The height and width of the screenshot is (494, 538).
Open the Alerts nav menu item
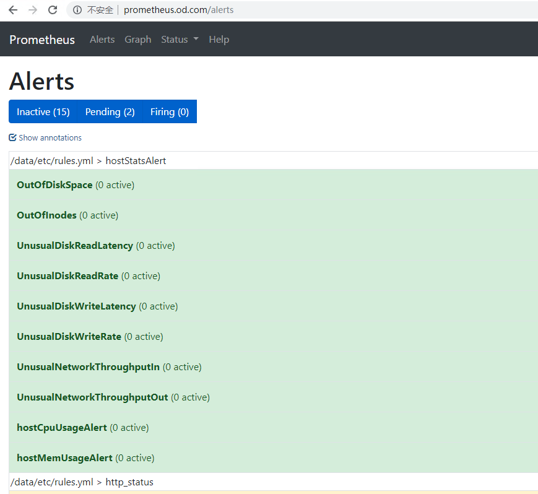tap(102, 40)
